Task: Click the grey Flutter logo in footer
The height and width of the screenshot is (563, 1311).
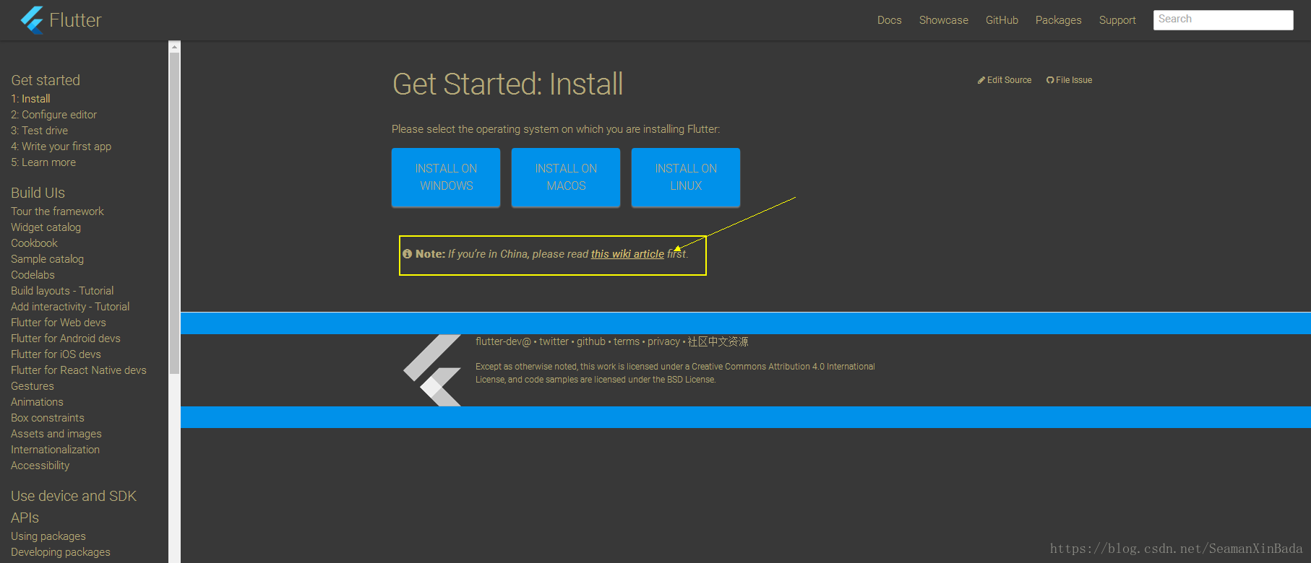Action: (x=432, y=370)
